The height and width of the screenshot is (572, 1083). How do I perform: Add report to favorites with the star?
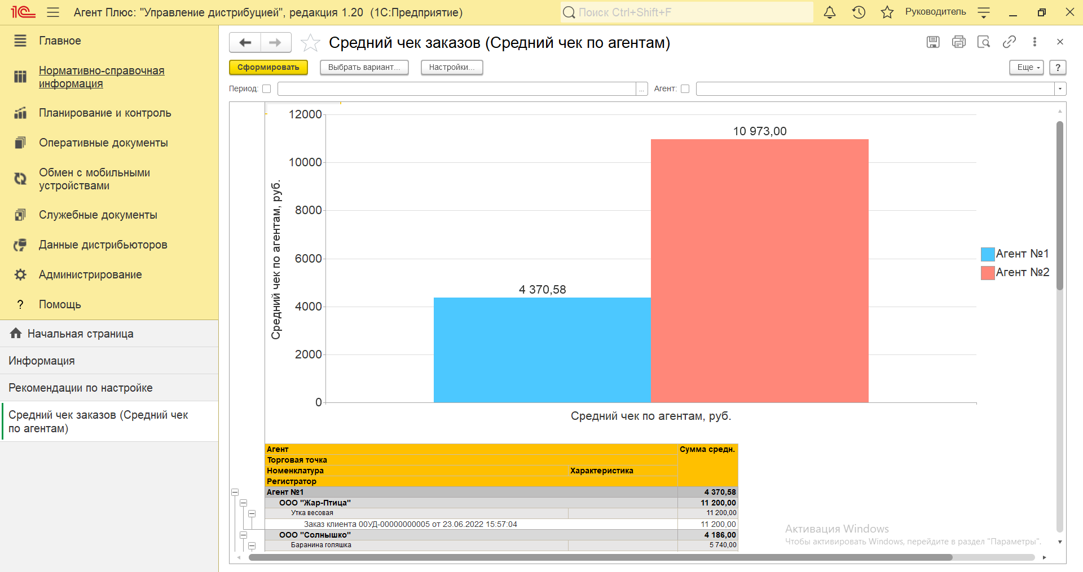point(310,43)
